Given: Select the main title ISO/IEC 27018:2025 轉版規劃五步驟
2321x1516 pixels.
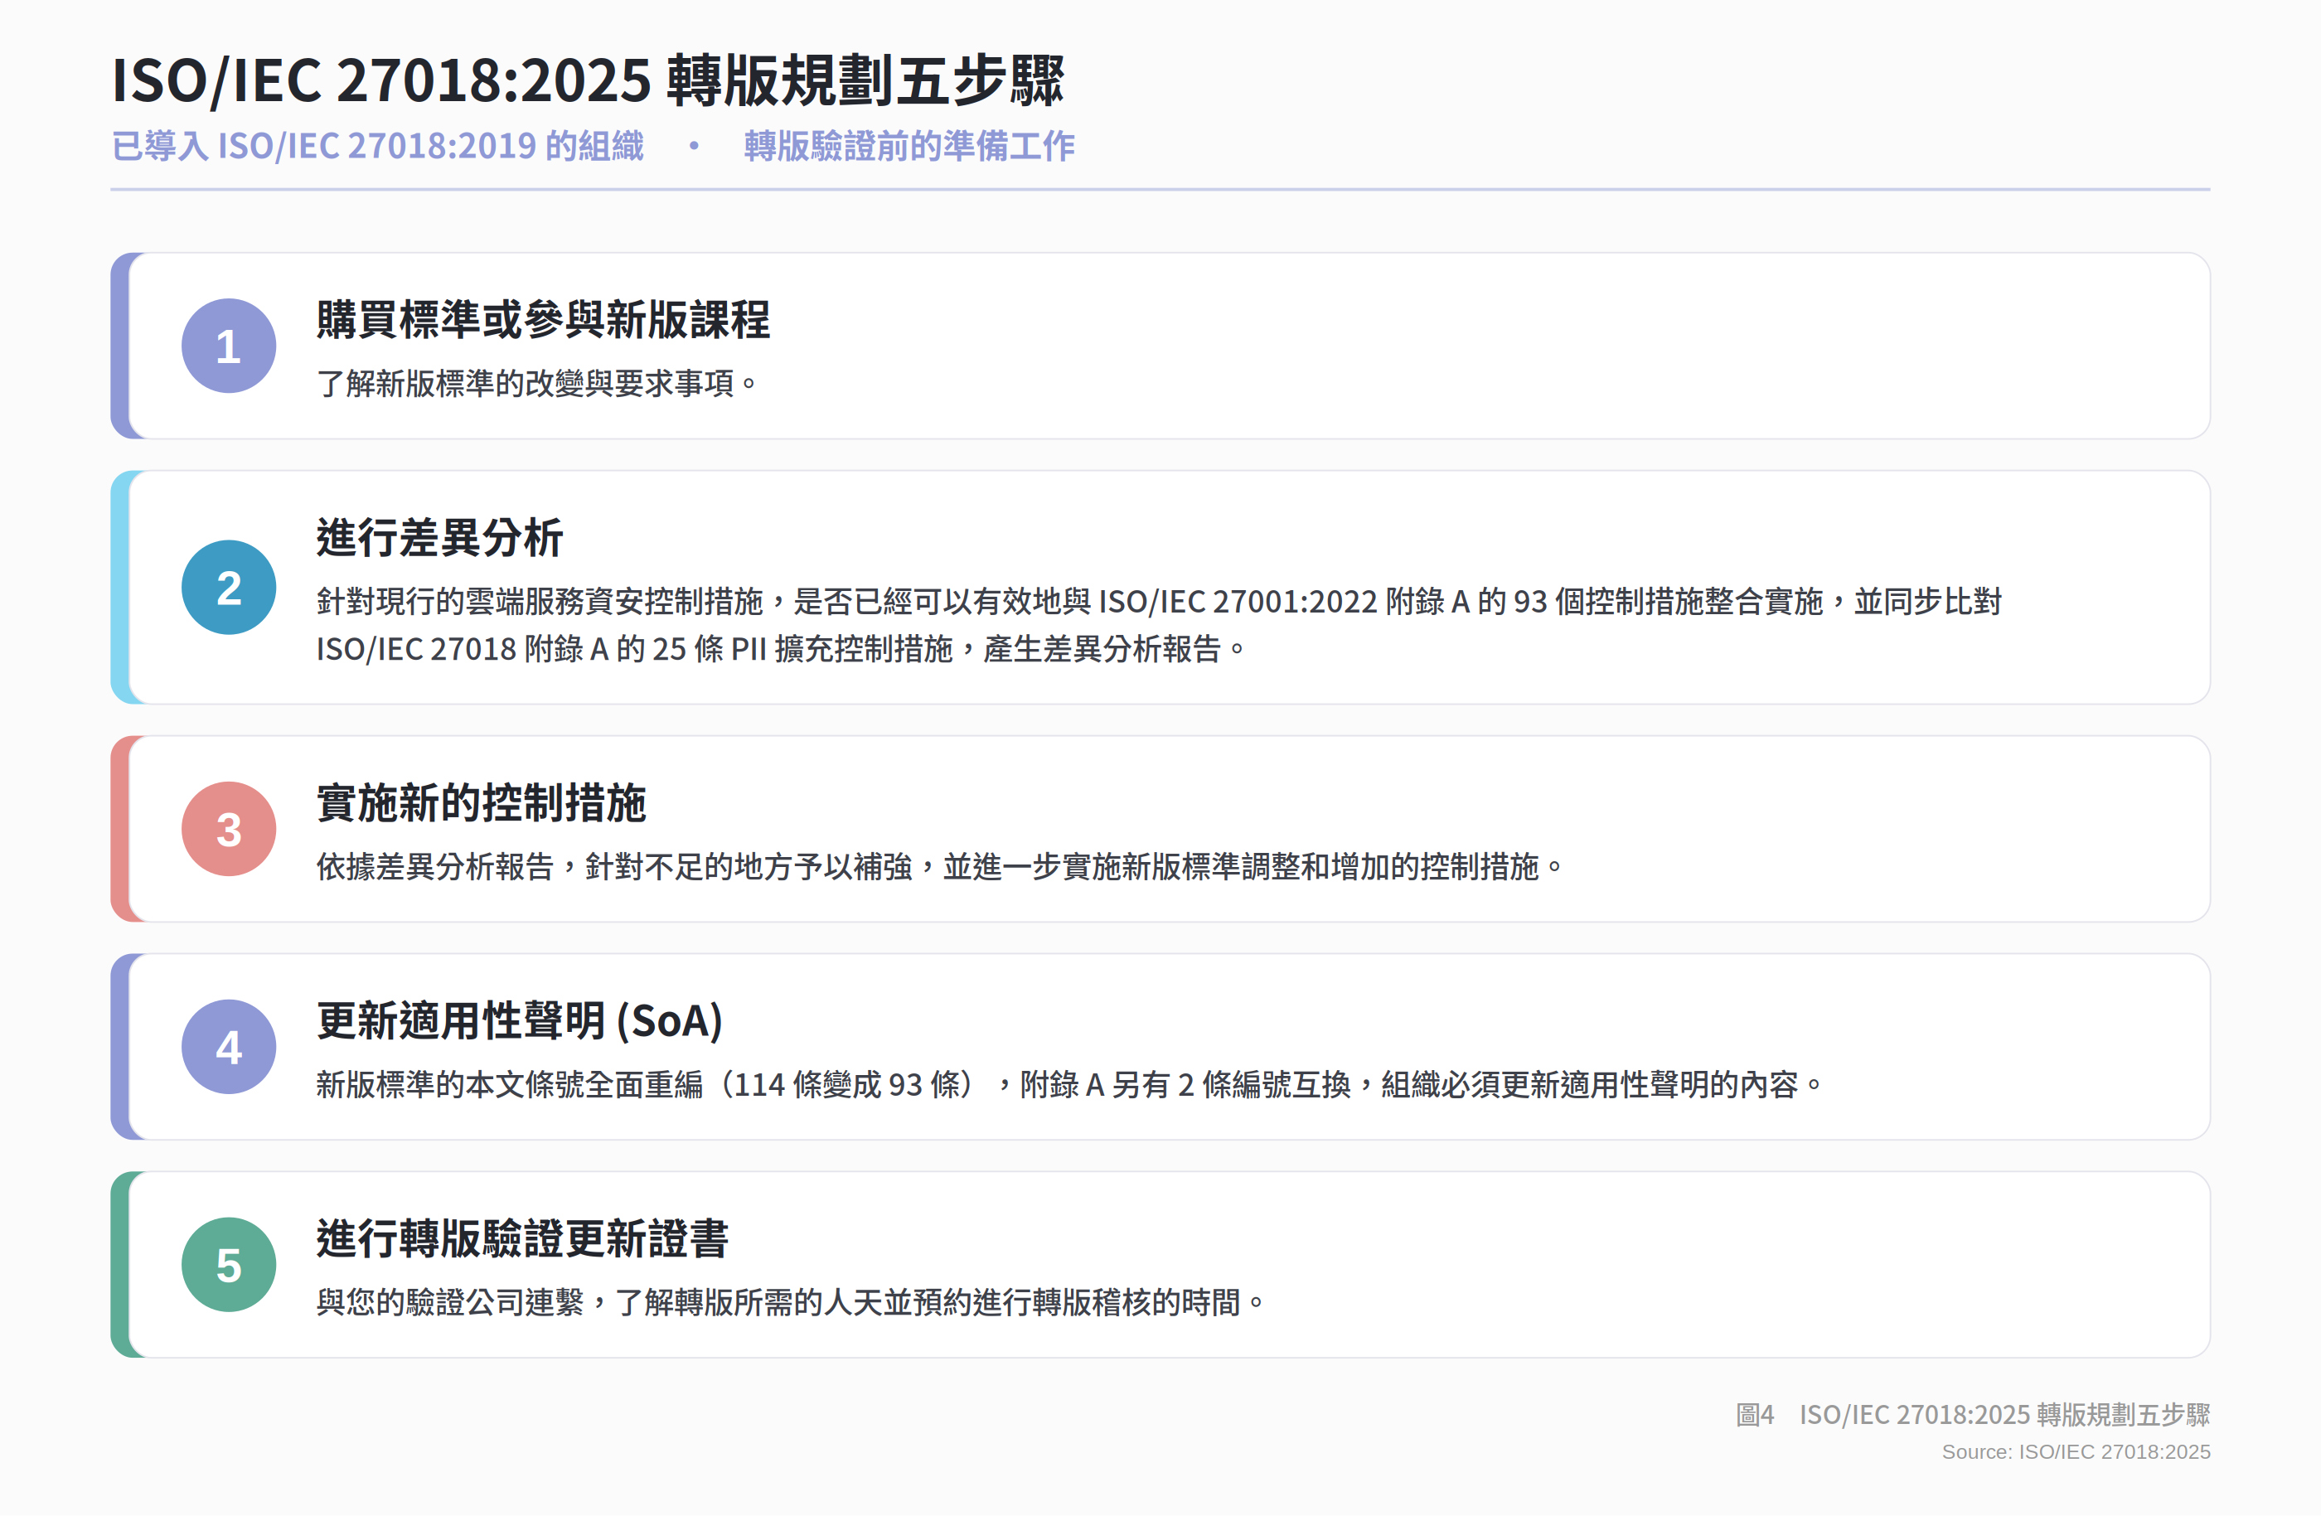Looking at the screenshot, I should coord(588,80).
